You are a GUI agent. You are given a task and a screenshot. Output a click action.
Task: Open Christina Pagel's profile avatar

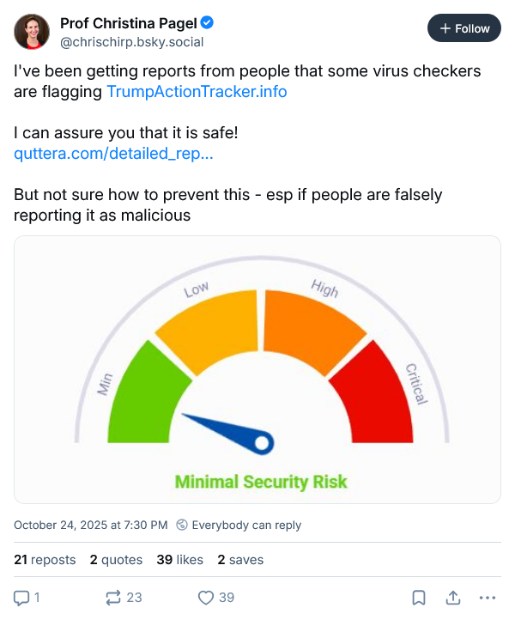(32, 31)
